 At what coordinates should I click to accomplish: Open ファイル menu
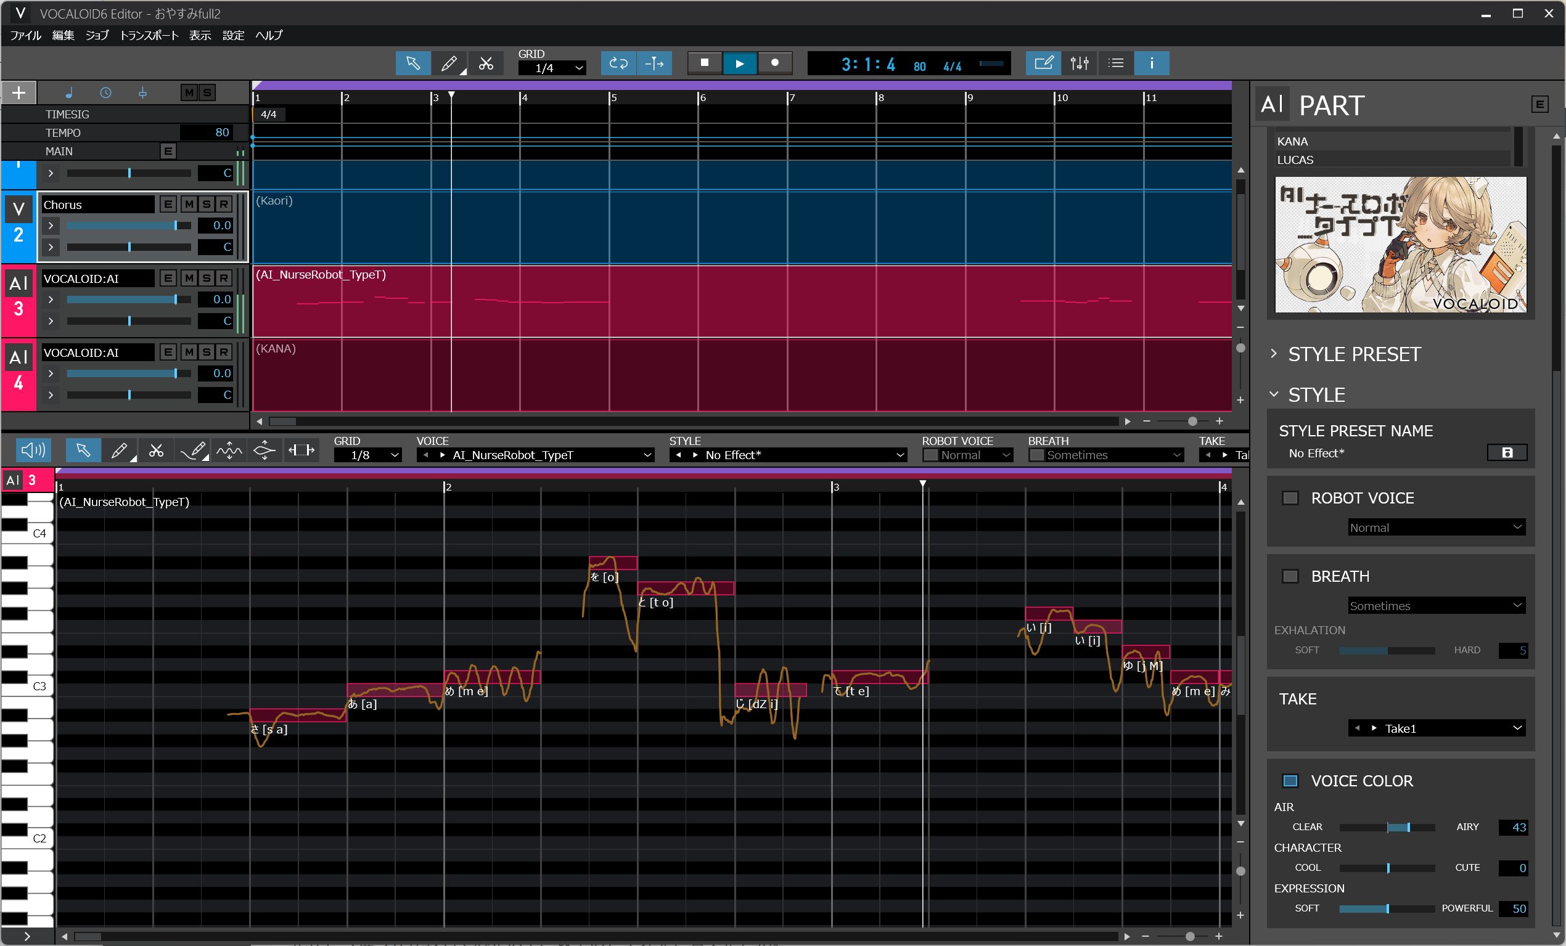click(25, 36)
